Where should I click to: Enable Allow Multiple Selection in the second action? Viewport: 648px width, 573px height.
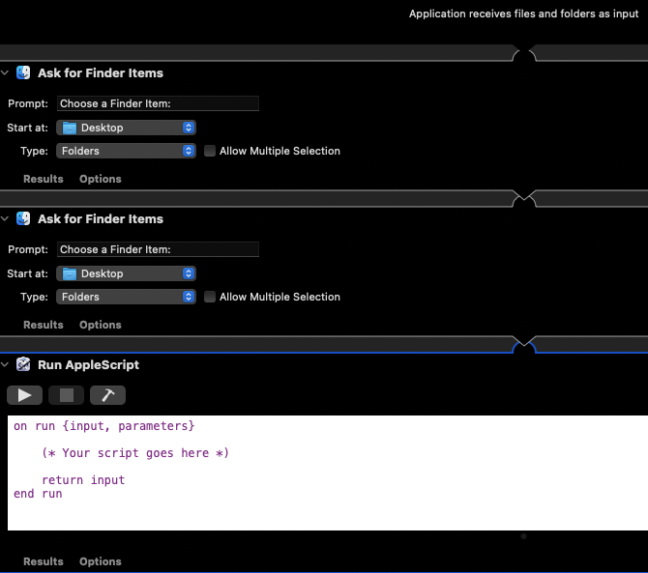(x=210, y=297)
